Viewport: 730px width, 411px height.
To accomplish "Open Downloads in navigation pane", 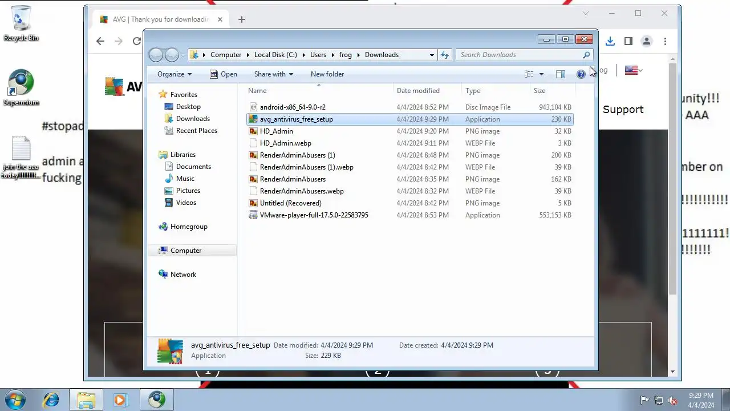I will coord(192,119).
